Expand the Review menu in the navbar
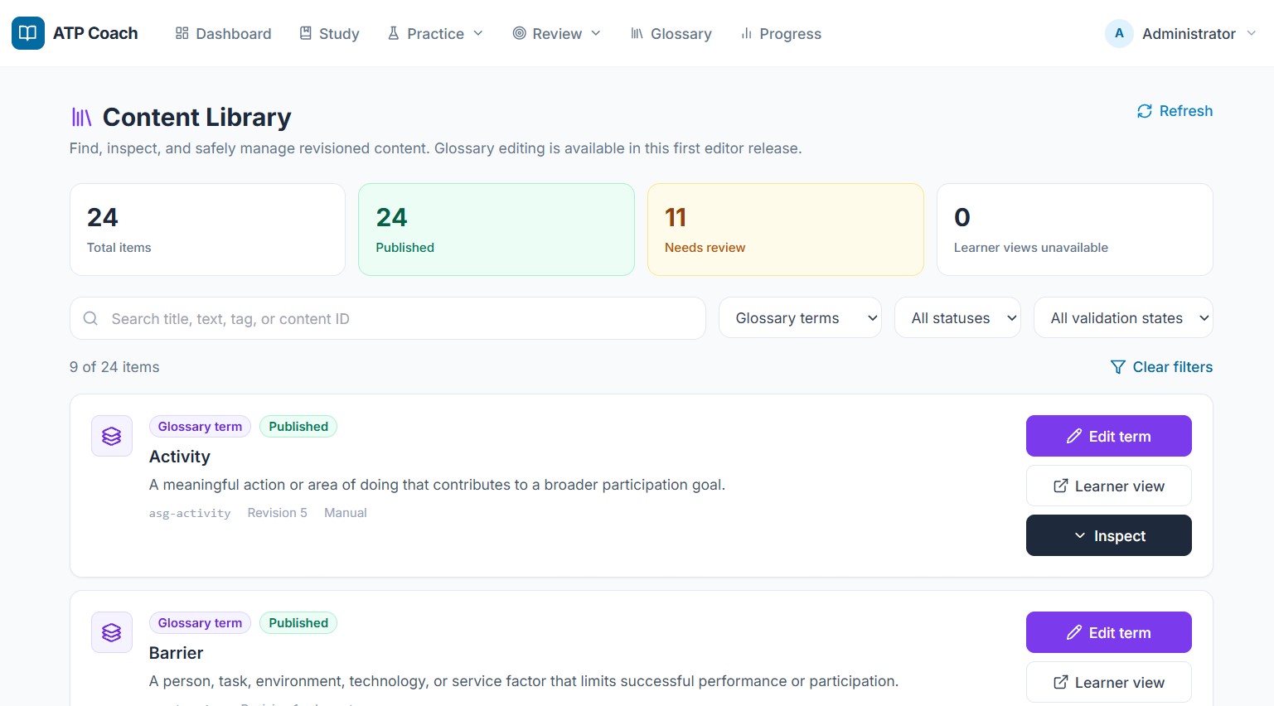1274x706 pixels. (x=556, y=33)
